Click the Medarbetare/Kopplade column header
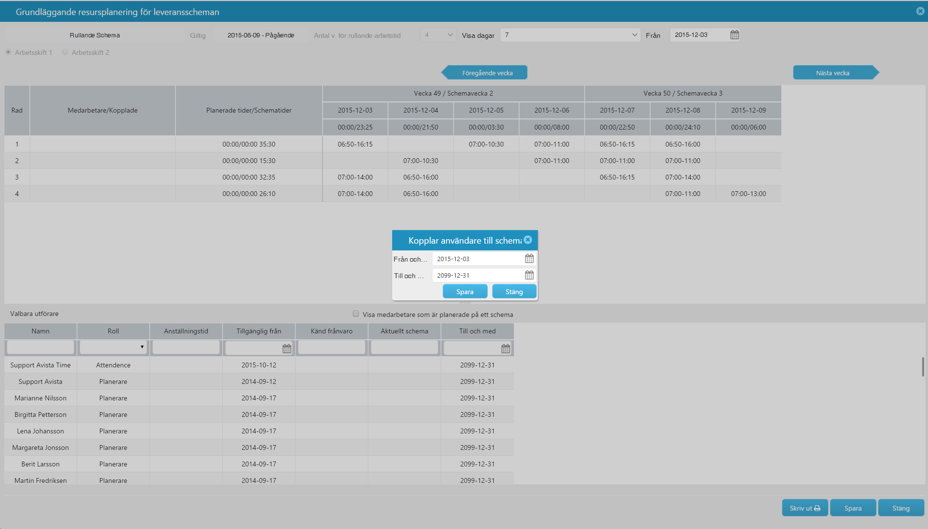Image resolution: width=928 pixels, height=529 pixels. coord(102,110)
